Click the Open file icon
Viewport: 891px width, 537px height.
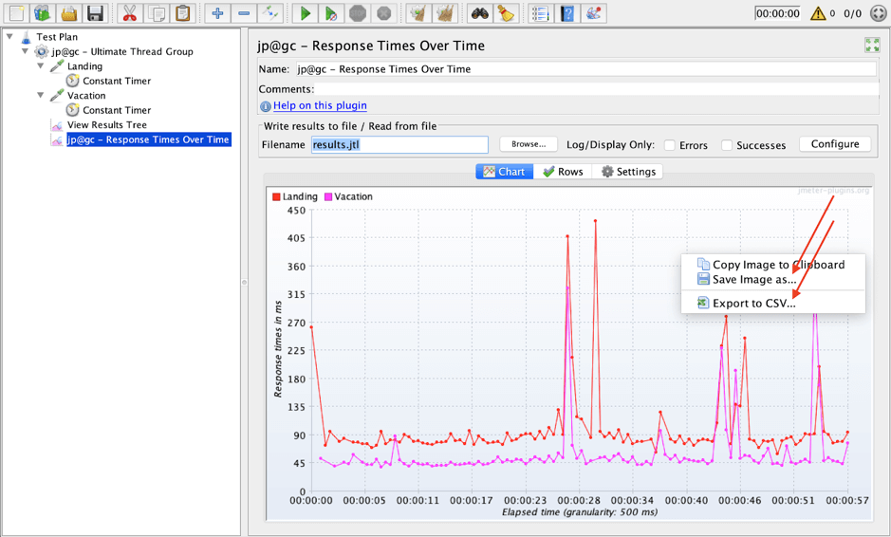[x=68, y=12]
